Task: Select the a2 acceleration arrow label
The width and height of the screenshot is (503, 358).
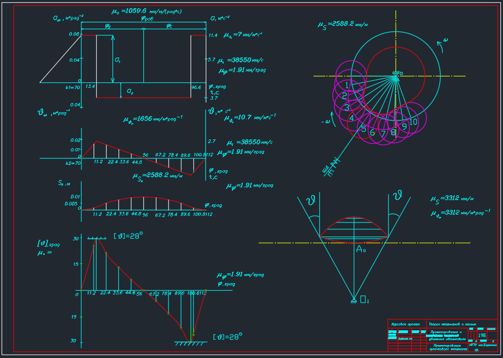Action: 130,91
